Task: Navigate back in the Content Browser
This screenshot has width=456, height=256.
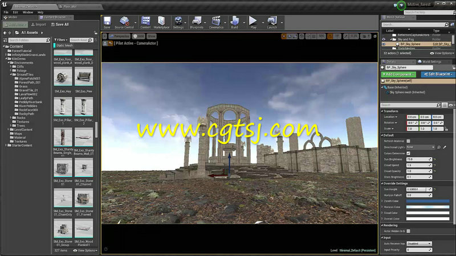Action: 5,33
